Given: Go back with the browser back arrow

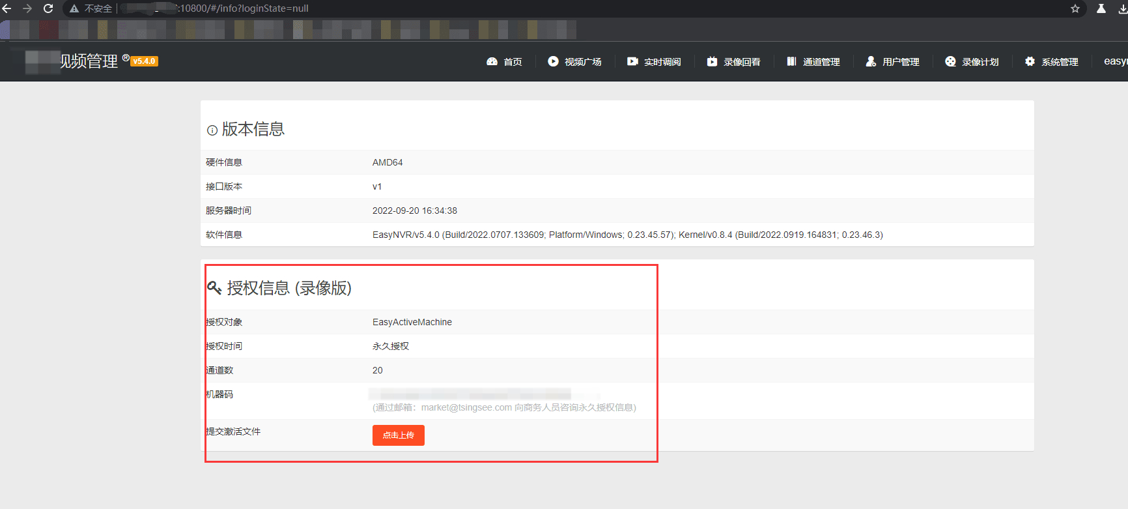Looking at the screenshot, I should (7, 8).
